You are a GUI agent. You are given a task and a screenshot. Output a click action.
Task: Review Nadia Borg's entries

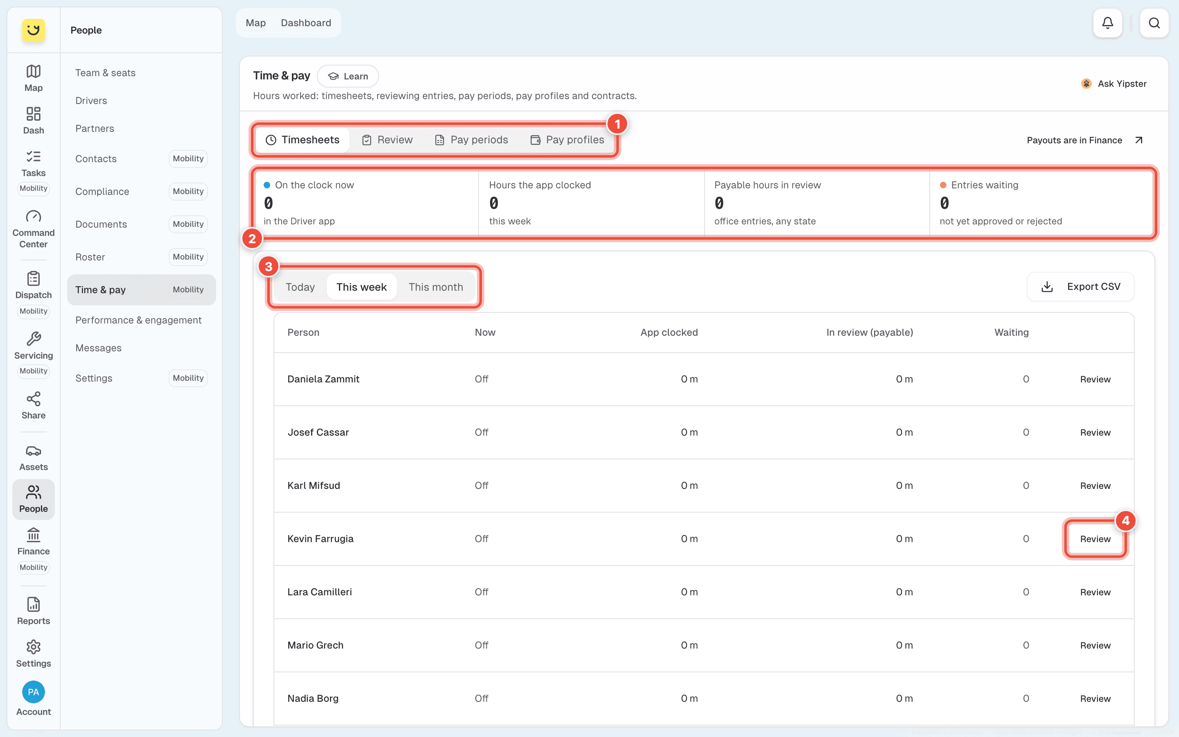pyautogui.click(x=1095, y=698)
